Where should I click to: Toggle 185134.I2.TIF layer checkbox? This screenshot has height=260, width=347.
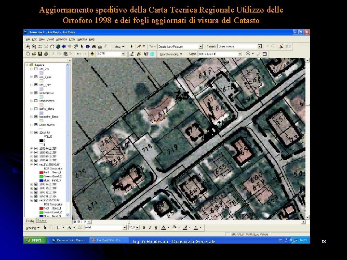36,184
